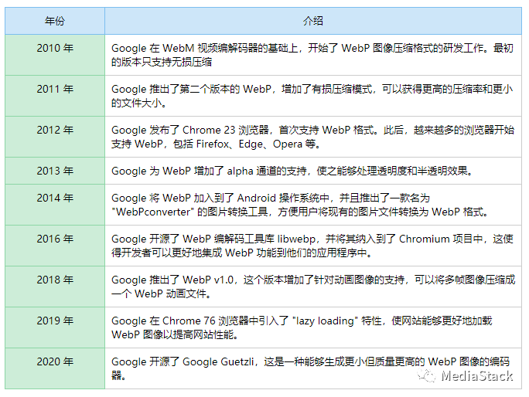Viewport: 529px width, 397px height.
Task: Click the MediaStack watermark text
Action: tap(476, 376)
